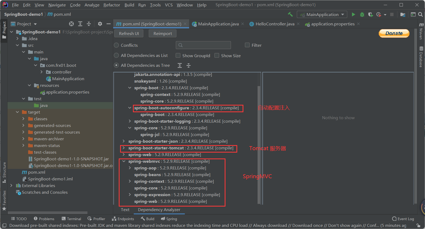
Task: Open the TODO tool window
Action: click(x=19, y=219)
